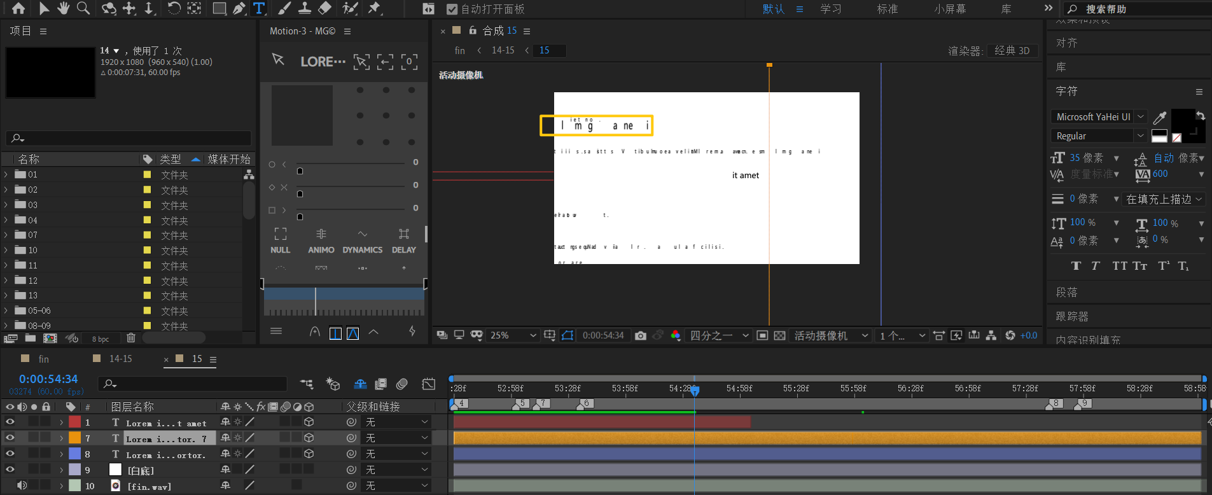Viewport: 1212px width, 495px height.
Task: Select the Pen tool
Action: 239,8
